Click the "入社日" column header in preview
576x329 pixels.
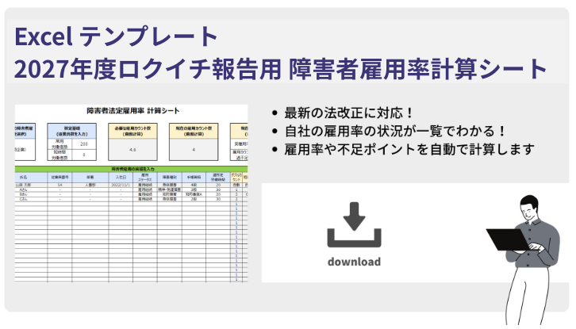click(121, 178)
